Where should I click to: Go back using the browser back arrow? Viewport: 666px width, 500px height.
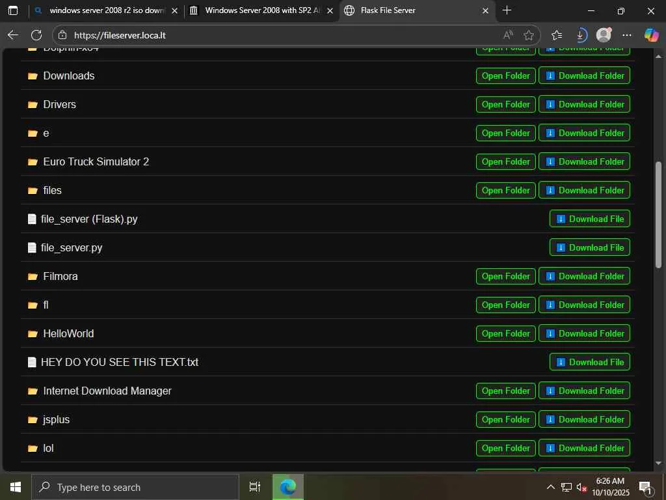click(x=13, y=35)
